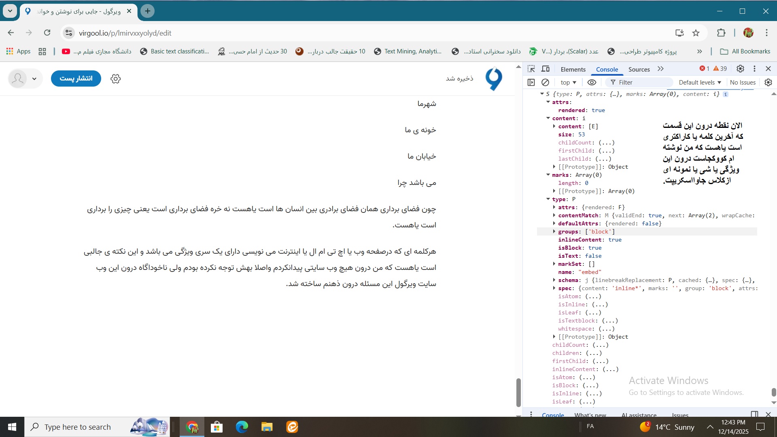
Task: Open the Virgool post settings gear icon
Action: (116, 78)
